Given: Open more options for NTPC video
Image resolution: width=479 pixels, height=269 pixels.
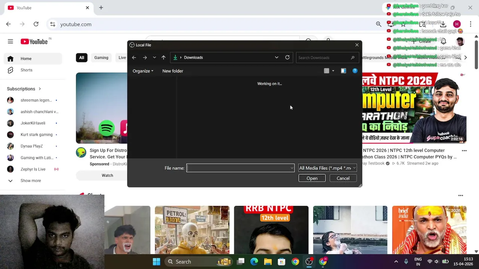Looking at the screenshot, I should pyautogui.click(x=464, y=151).
